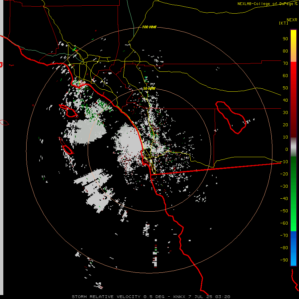Click the "-80" value on the velocity scale
The width and height of the screenshot is (299, 299).
pos(284,248)
